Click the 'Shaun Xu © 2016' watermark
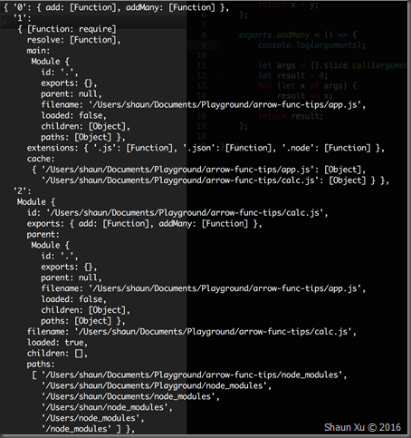Viewport: 411px width, 438px height. point(362,427)
